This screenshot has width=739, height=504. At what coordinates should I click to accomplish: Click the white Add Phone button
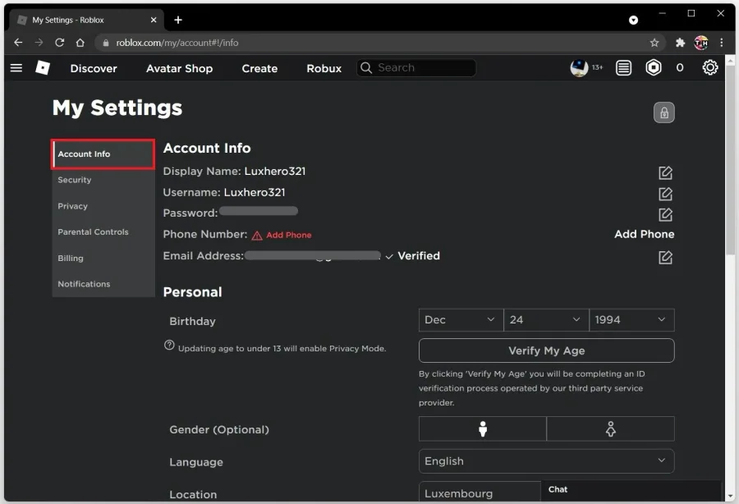coord(644,234)
